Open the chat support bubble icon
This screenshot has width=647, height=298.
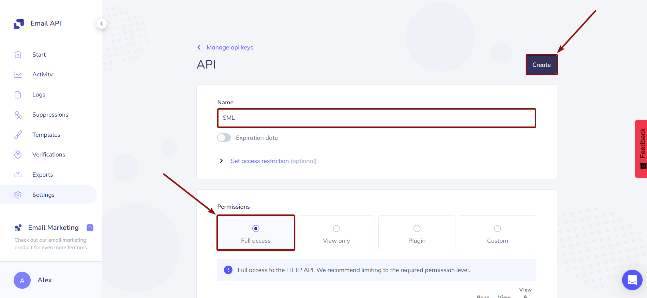(632, 280)
